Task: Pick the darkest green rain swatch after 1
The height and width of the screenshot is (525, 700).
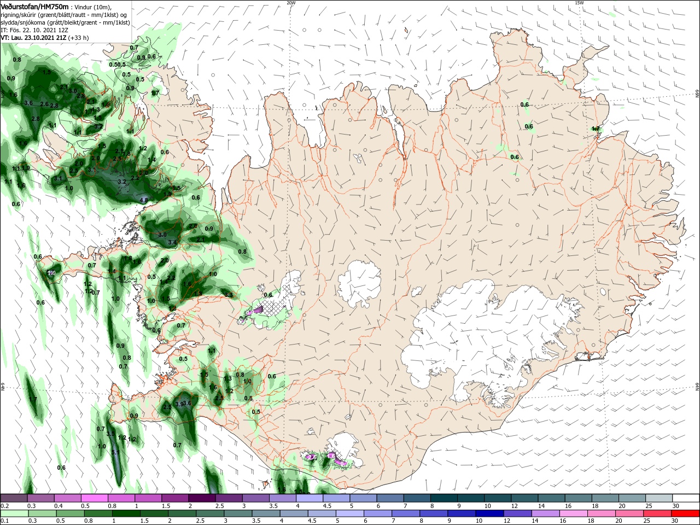Action: [126, 514]
